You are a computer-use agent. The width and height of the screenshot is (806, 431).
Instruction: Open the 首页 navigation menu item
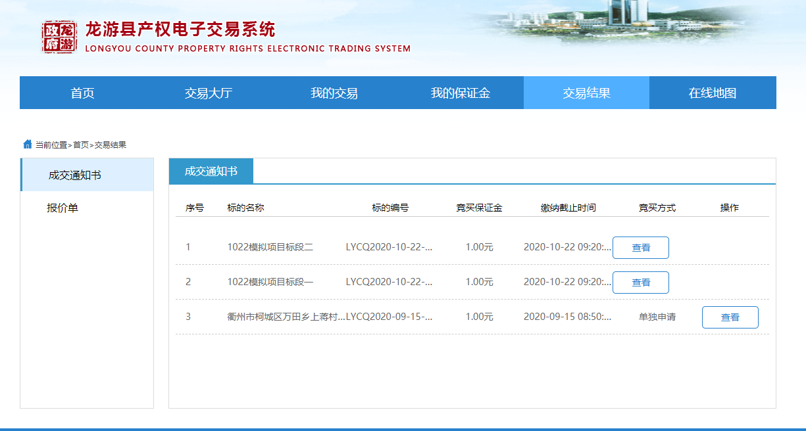[x=82, y=93]
